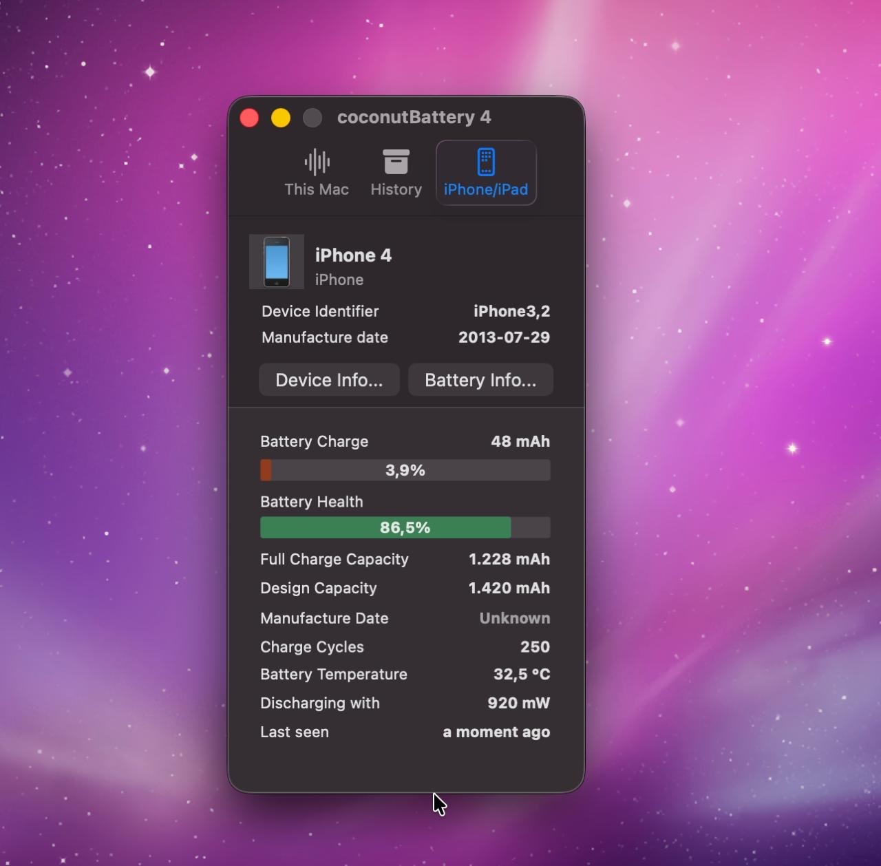Click the Unknown manufacture date value
Viewport: 881px width, 866px height.
(x=515, y=618)
